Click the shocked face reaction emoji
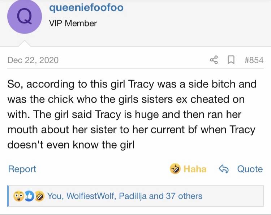 tap(19, 196)
